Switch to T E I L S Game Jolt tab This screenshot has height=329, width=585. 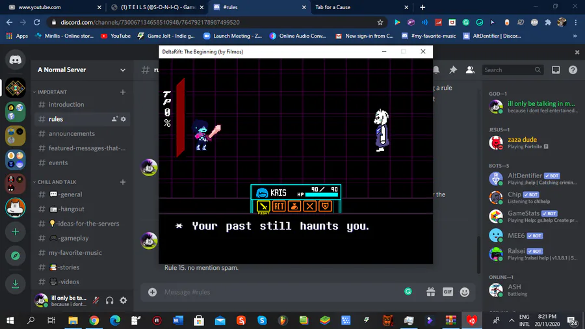coord(157,7)
